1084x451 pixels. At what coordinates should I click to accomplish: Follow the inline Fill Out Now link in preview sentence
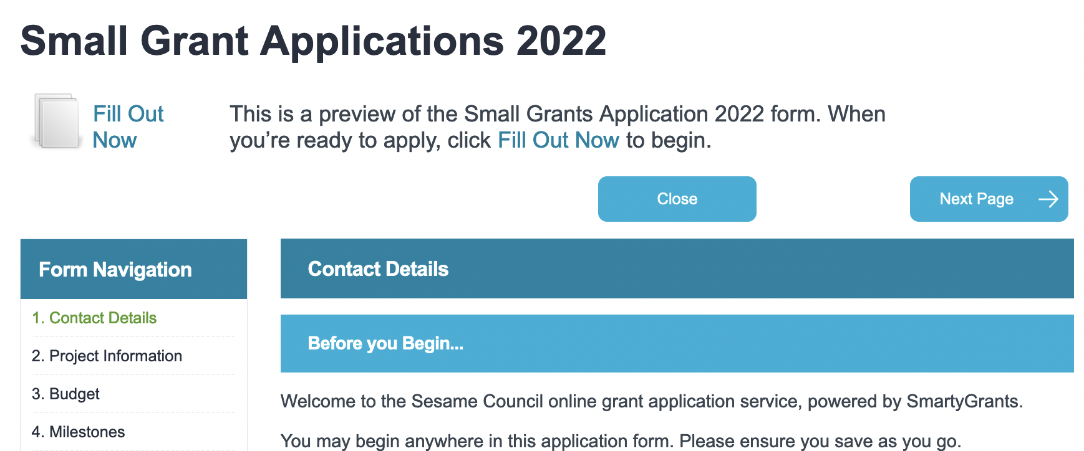coord(558,140)
